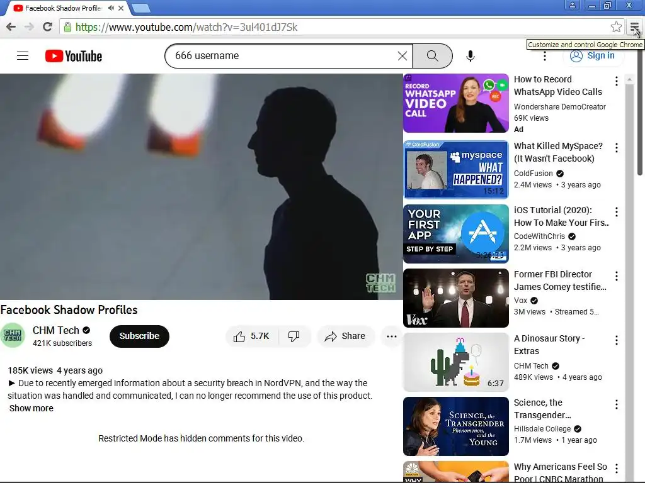Viewport: 645px width, 483px height.
Task: Click ColdFusion channel name
Action: tap(533, 174)
